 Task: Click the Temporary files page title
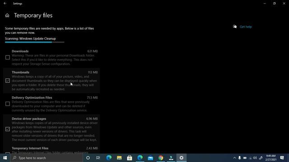pyautogui.click(x=33, y=15)
